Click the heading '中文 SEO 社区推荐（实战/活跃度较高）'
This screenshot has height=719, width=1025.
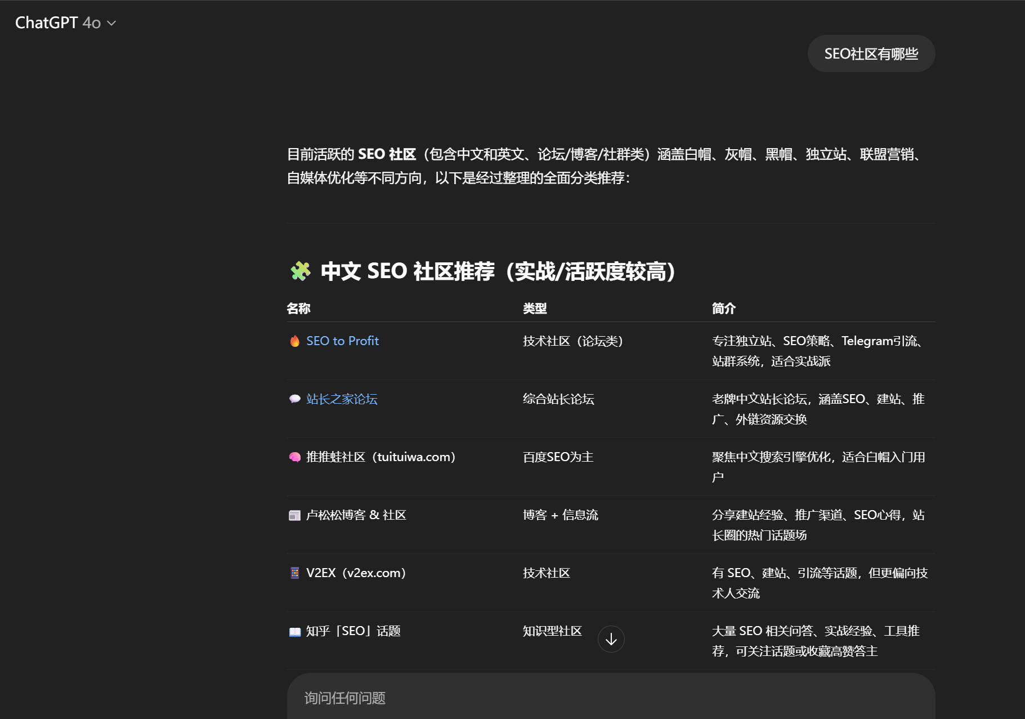coord(498,271)
